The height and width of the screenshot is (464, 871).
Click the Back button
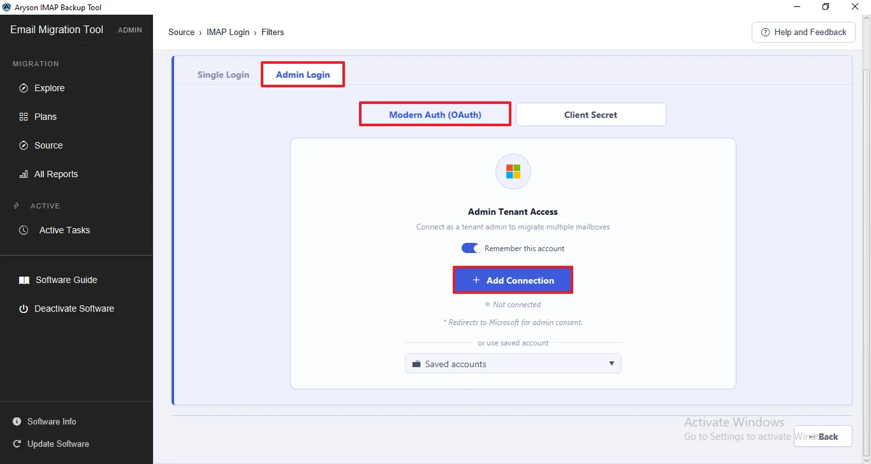[x=823, y=437]
